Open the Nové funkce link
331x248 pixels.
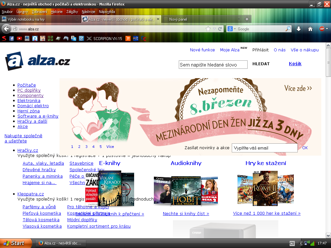[x=202, y=50]
